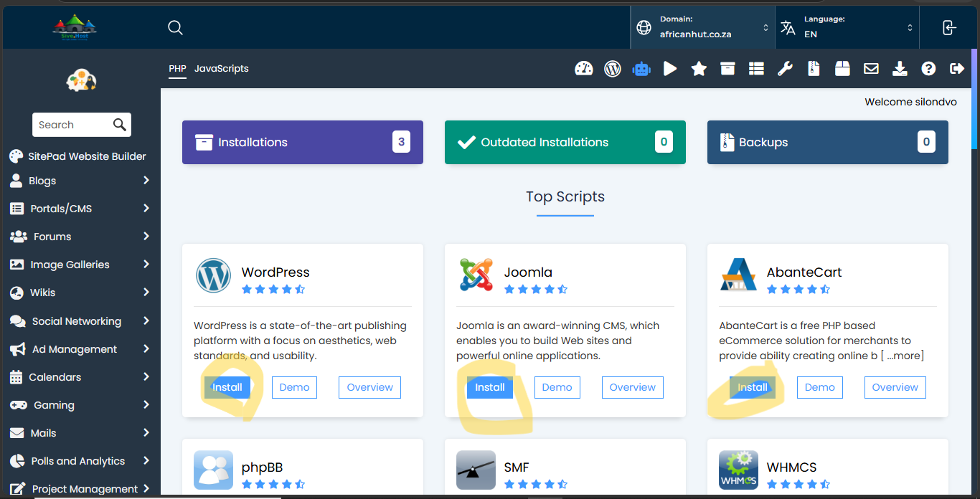Click the WordPress star rating
Image resolution: width=980 pixels, height=499 pixels.
coord(273,290)
